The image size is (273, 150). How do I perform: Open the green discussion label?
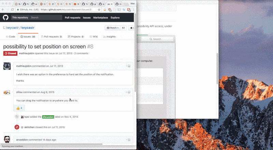pos(48,117)
